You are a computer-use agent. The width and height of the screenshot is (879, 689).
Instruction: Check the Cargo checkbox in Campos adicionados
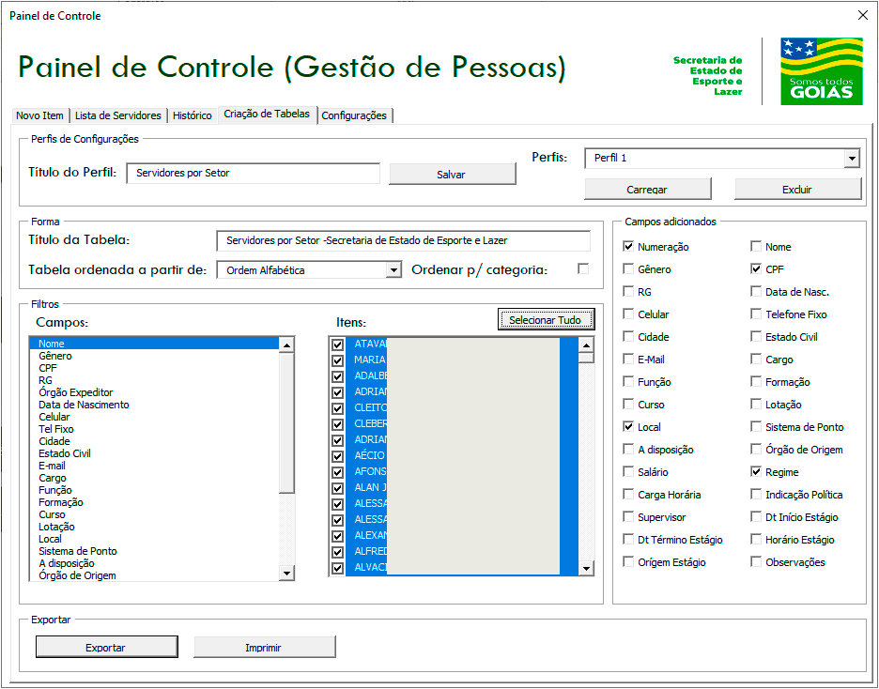756,360
